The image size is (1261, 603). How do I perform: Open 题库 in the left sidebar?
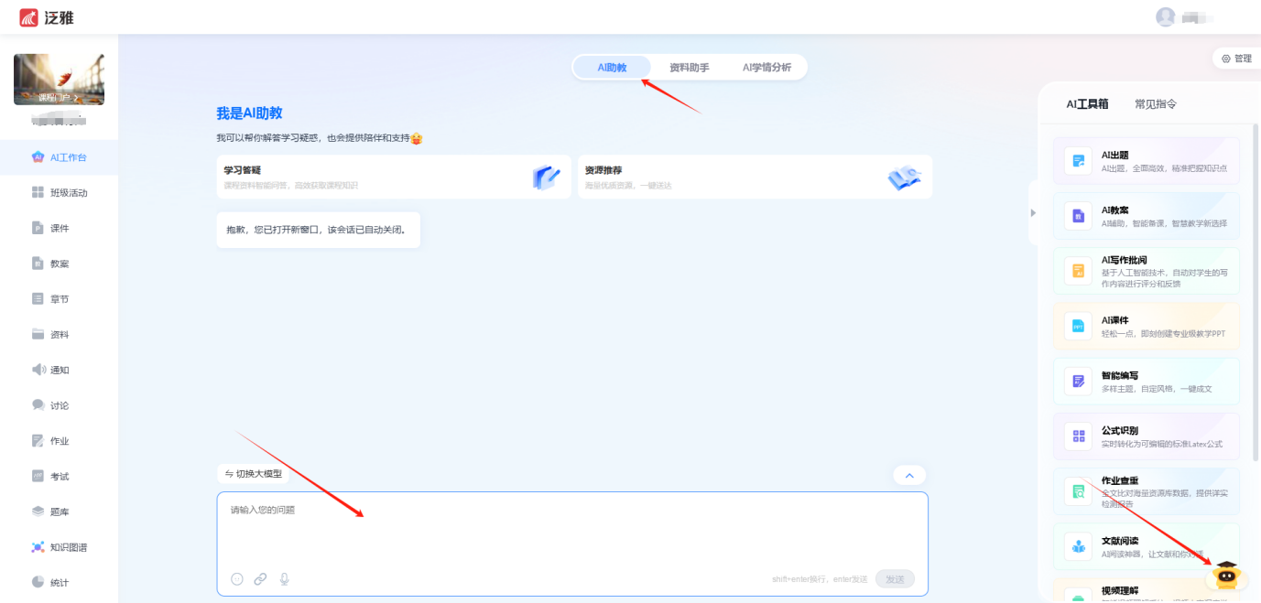(60, 511)
